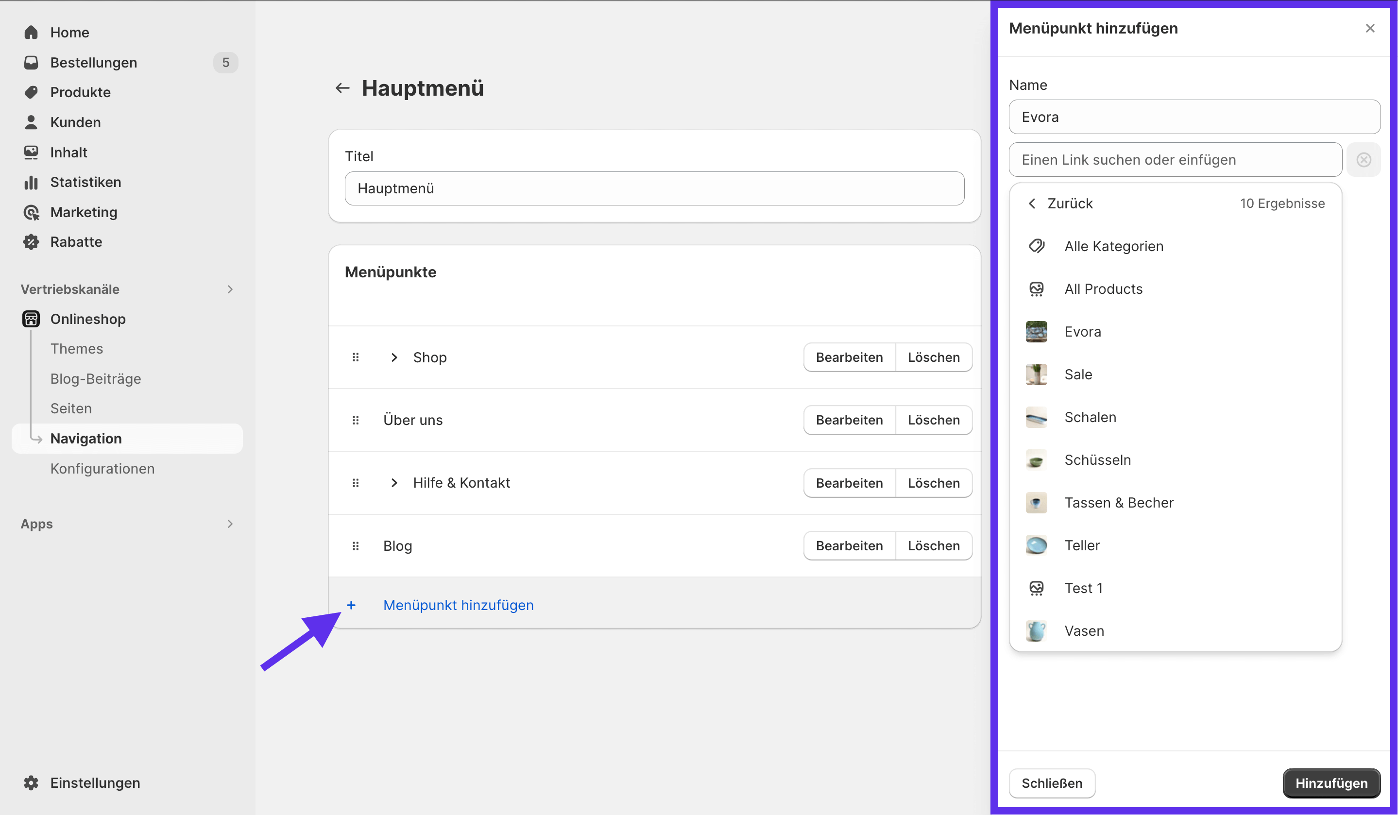Click the Titel input field
This screenshot has height=815, width=1398.
click(x=654, y=188)
